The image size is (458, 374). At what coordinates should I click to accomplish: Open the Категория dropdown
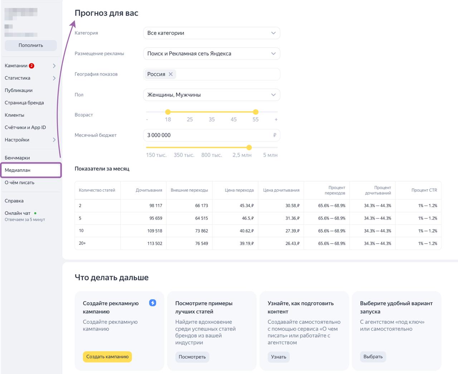tap(211, 33)
